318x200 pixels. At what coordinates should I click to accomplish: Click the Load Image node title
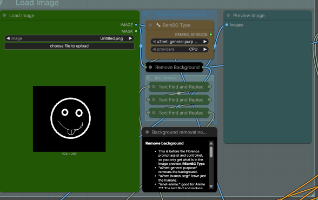tap(22, 15)
